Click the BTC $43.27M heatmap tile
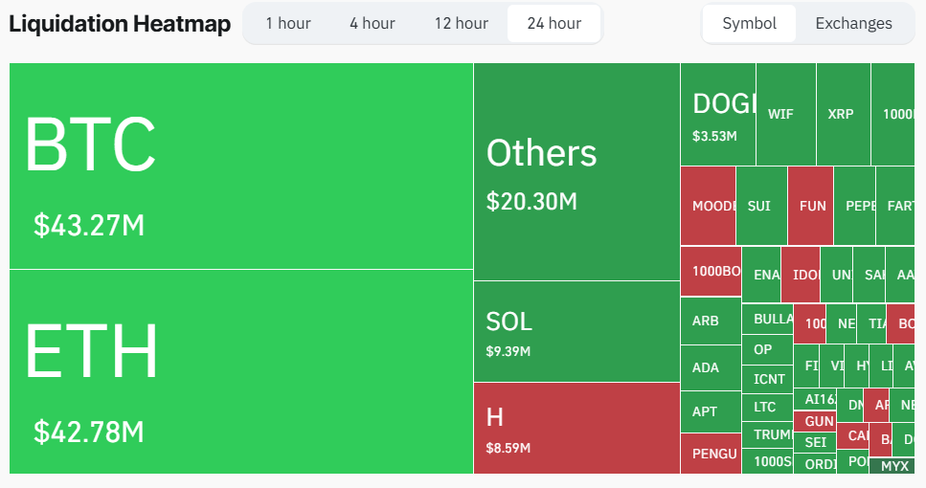This screenshot has height=488, width=926. click(x=240, y=166)
